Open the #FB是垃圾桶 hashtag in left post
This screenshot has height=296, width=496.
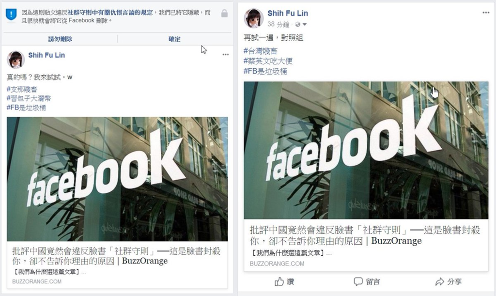click(26, 108)
